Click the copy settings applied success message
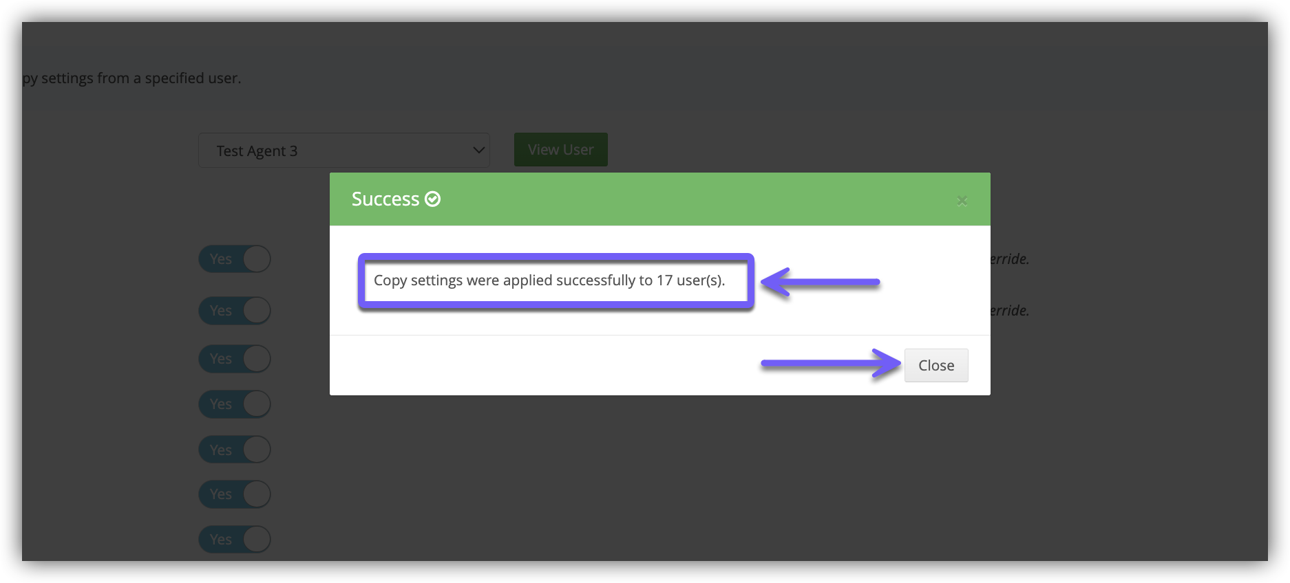Image resolution: width=1290 pixels, height=583 pixels. click(549, 280)
